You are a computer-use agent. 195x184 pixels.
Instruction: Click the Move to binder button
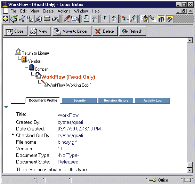click(72, 31)
